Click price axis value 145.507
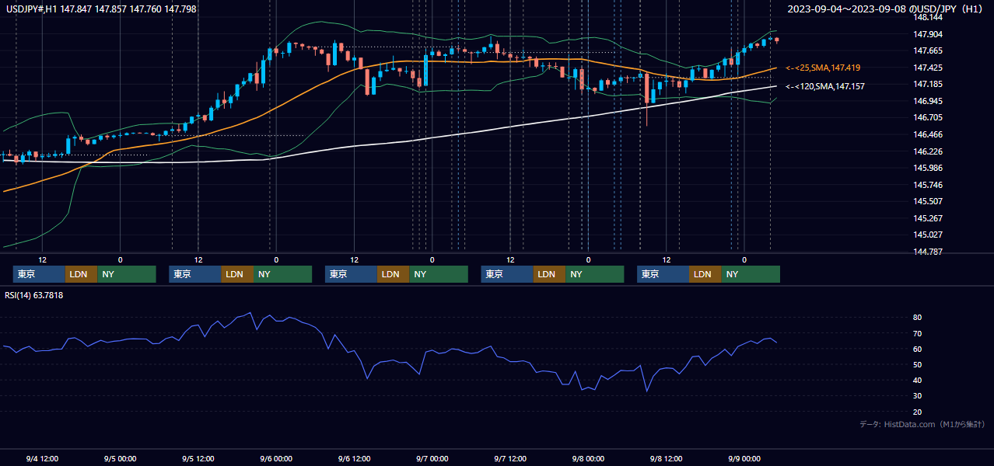The width and height of the screenshot is (994, 466). coord(928,201)
